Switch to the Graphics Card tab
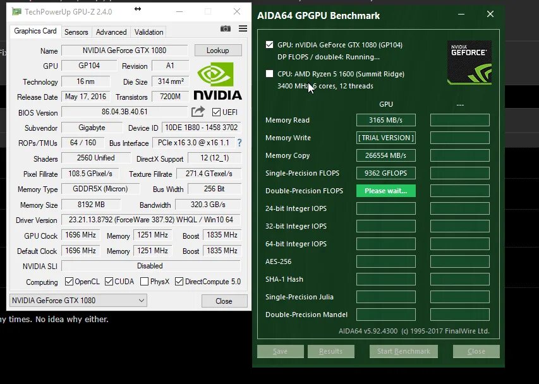 coord(35,31)
